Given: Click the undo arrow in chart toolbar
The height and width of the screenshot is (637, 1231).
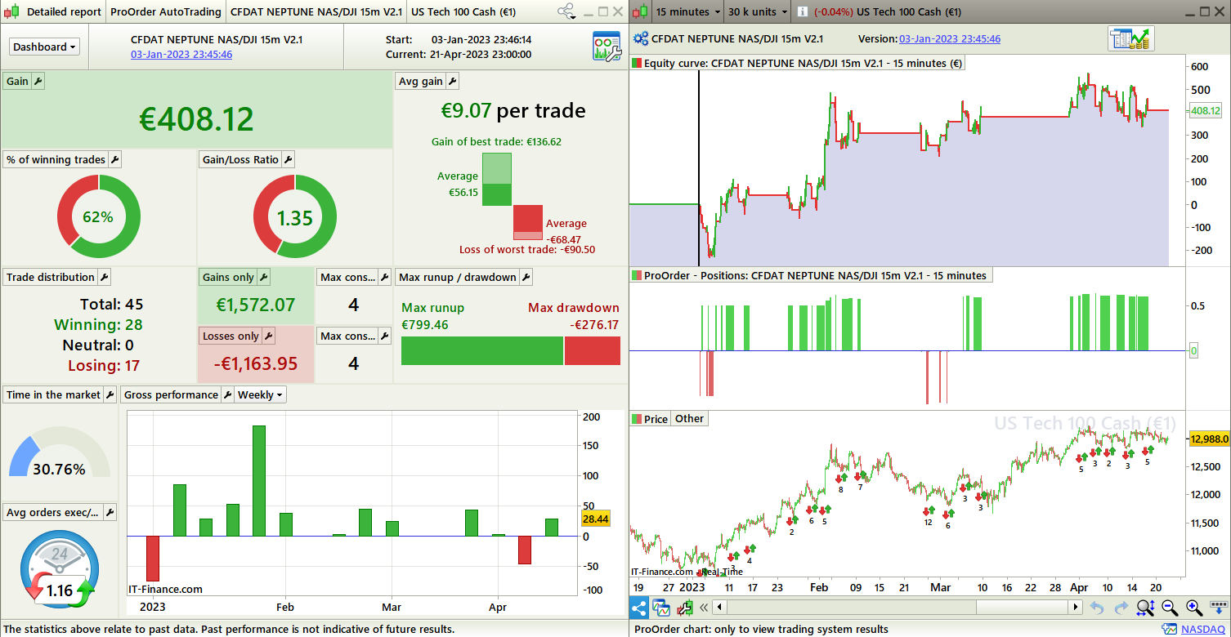Looking at the screenshot, I should tap(1097, 607).
